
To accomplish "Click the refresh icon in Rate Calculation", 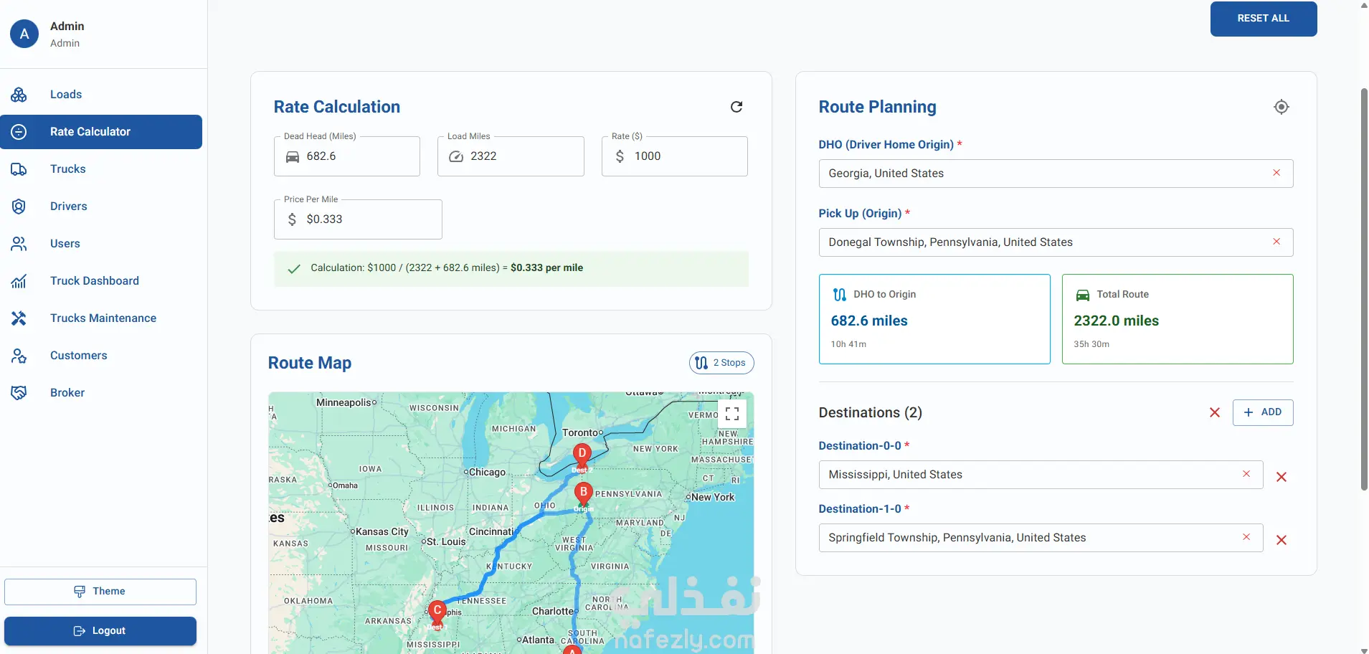I will click(x=736, y=107).
